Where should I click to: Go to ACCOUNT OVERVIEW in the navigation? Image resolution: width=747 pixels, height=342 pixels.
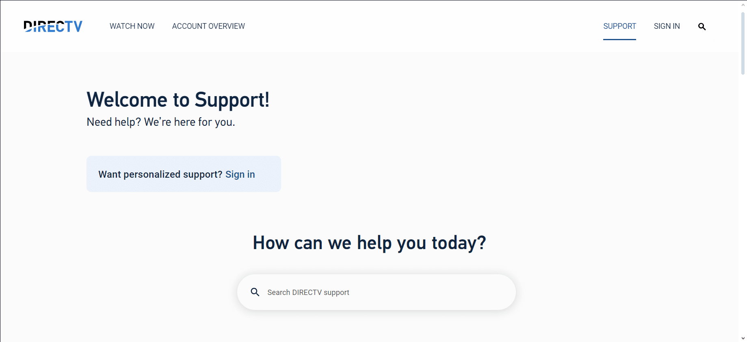(x=208, y=26)
